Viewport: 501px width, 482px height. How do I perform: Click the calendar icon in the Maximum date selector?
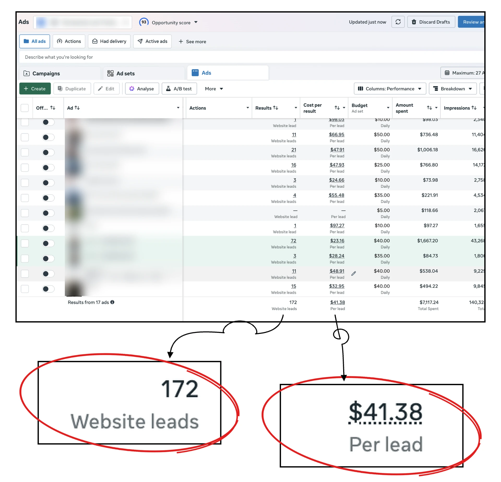pyautogui.click(x=447, y=73)
